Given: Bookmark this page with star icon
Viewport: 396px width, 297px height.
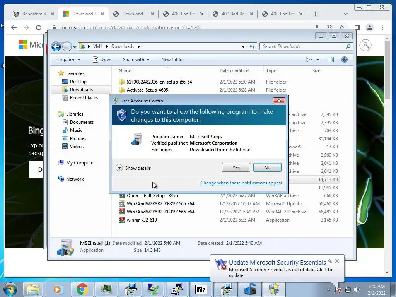Looking at the screenshot, I should tap(342, 27).
